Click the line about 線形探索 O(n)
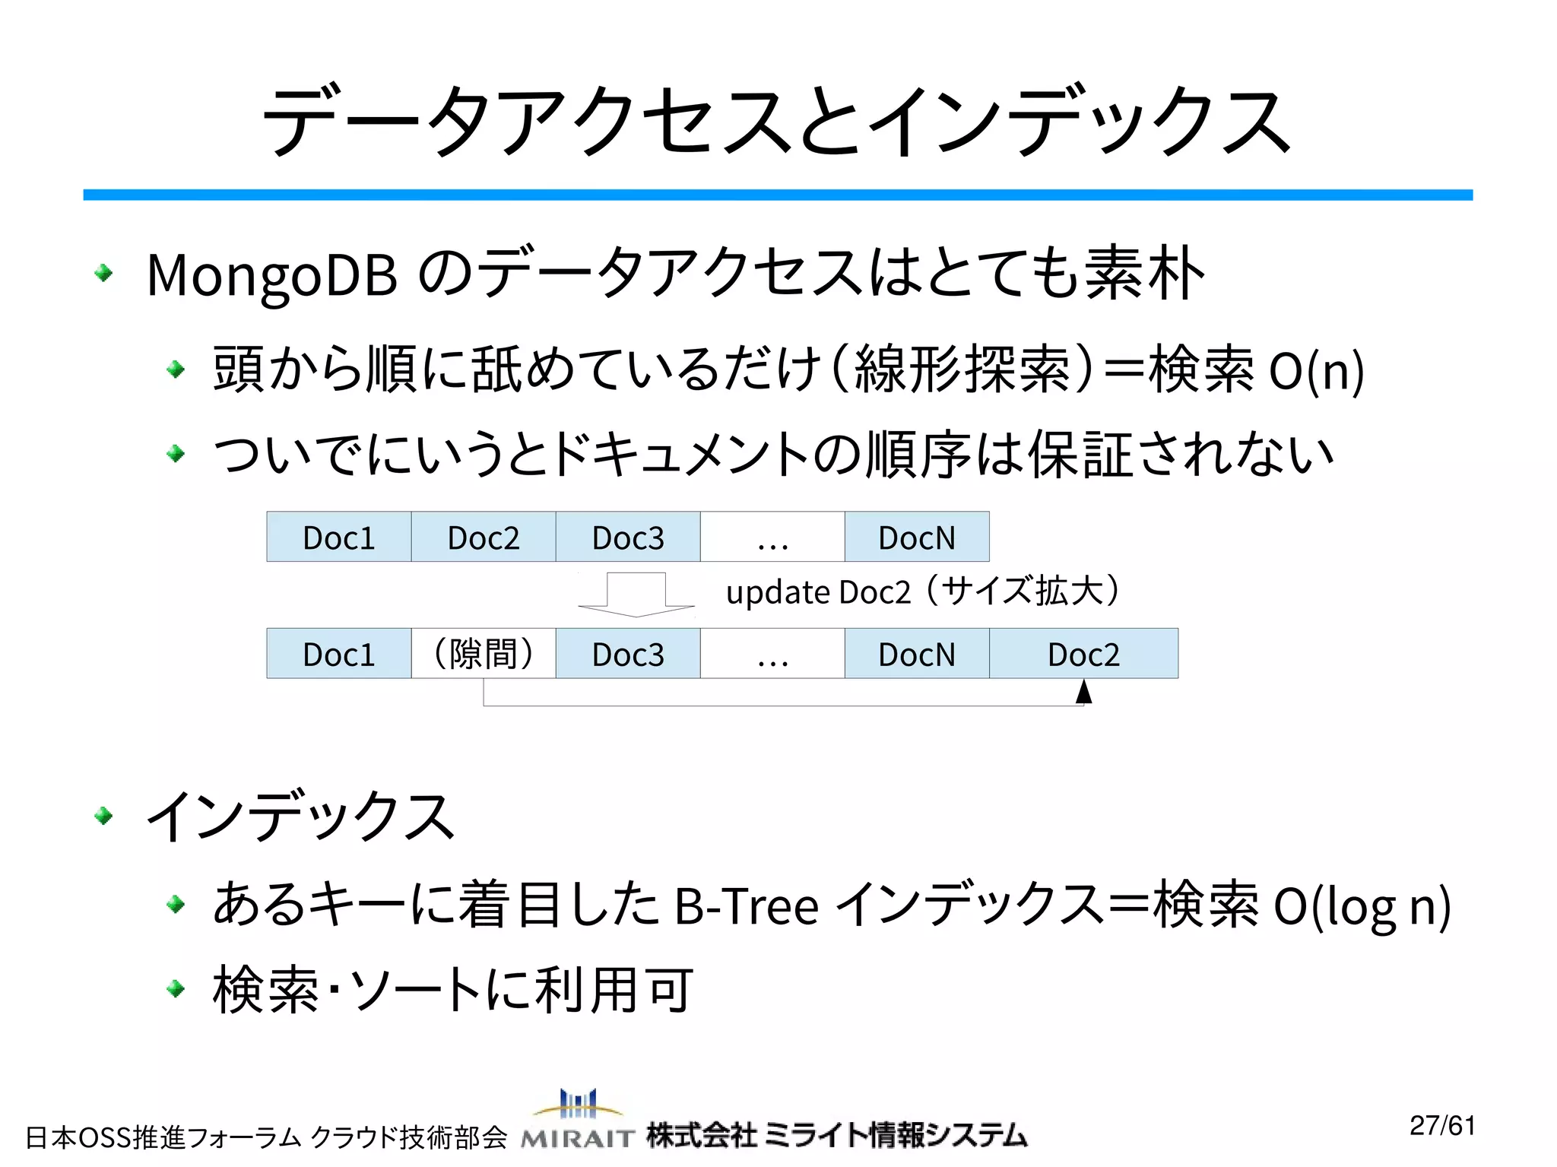This screenshot has width=1557, height=1167. [788, 369]
